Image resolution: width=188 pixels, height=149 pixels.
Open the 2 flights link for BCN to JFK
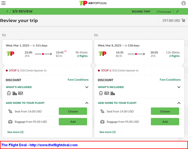click(x=175, y=56)
